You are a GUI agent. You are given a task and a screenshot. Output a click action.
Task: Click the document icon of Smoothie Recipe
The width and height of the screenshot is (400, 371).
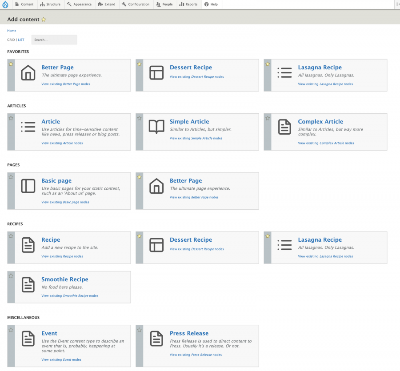click(x=28, y=284)
